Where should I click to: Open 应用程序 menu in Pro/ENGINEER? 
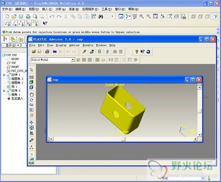pos(90,9)
